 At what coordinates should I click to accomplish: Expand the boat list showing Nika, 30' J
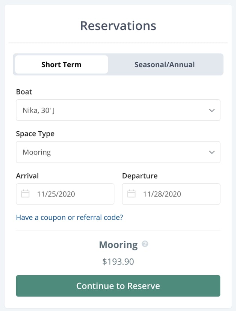tap(118, 110)
